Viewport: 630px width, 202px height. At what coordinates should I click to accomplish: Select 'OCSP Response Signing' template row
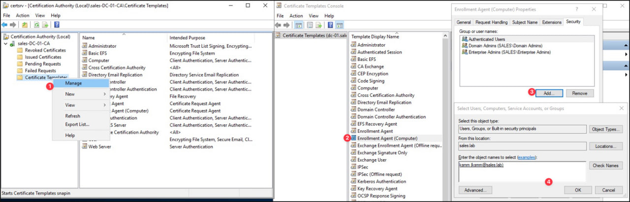coord(381,196)
